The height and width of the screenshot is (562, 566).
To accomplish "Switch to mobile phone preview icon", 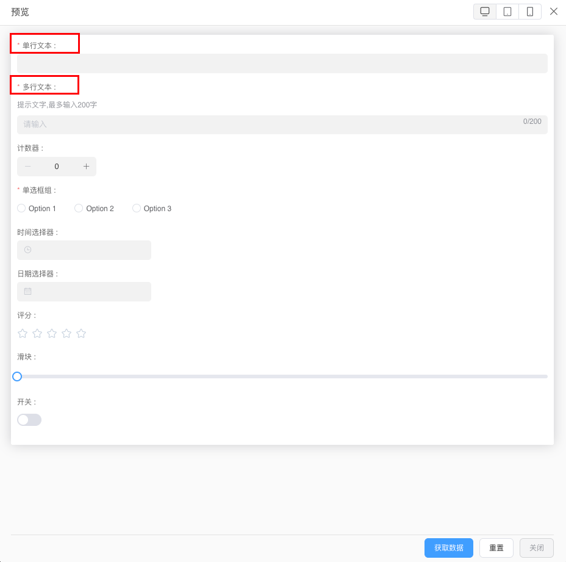I will click(x=530, y=12).
